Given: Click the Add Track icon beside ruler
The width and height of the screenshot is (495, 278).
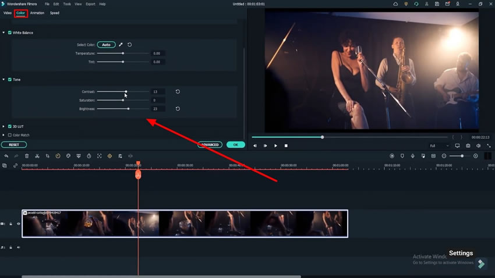Looking at the screenshot, I should click(x=5, y=166).
